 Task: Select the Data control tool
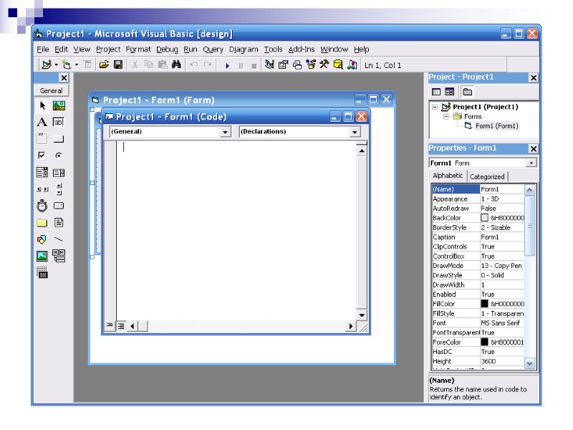click(59, 256)
